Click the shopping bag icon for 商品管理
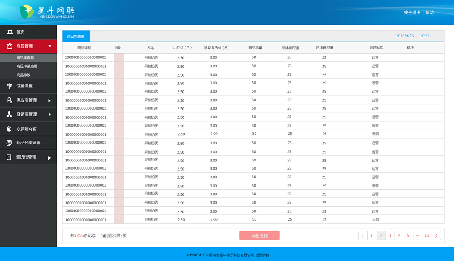Image resolution: width=454 pixels, height=261 pixels. pos(10,46)
